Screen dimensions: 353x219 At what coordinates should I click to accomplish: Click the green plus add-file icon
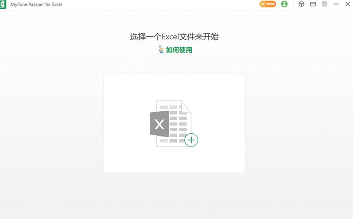(x=191, y=140)
